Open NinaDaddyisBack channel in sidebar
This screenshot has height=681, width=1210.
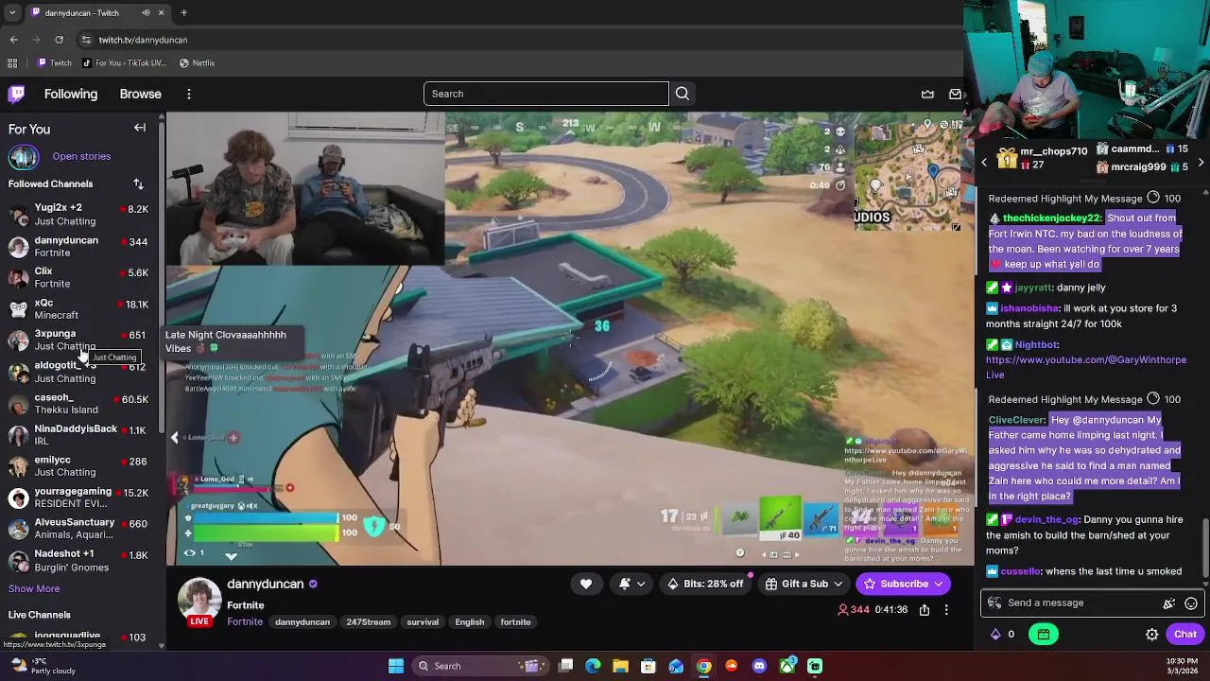pyautogui.click(x=78, y=435)
